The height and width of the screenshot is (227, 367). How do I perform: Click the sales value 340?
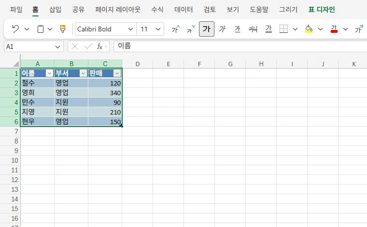point(105,93)
